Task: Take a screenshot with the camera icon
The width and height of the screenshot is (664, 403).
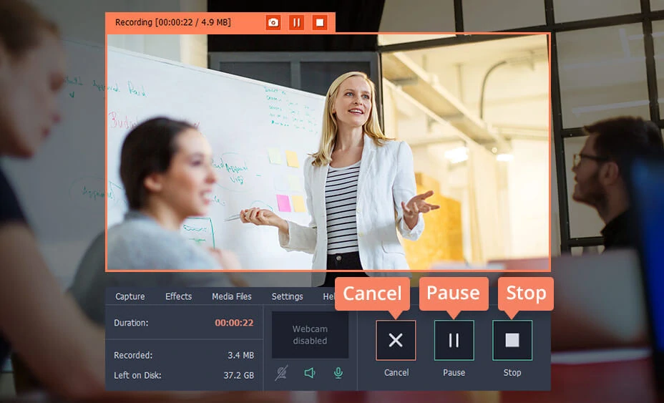Action: pos(273,23)
